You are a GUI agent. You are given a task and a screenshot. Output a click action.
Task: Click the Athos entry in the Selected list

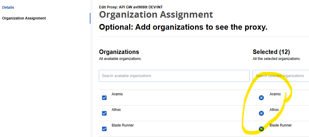click(274, 110)
